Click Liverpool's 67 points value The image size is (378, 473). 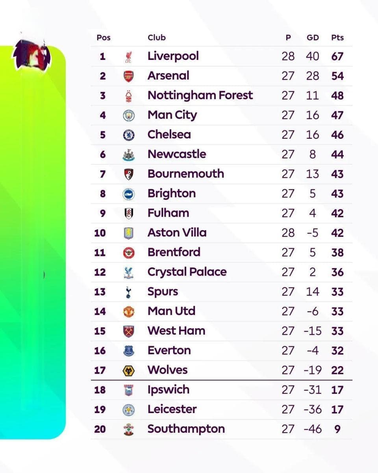click(337, 56)
